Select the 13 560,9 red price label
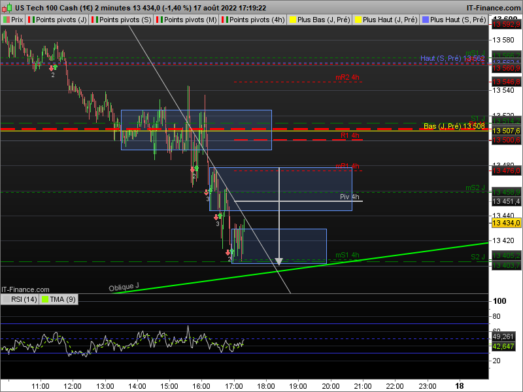The image size is (523, 392). pyautogui.click(x=506, y=68)
